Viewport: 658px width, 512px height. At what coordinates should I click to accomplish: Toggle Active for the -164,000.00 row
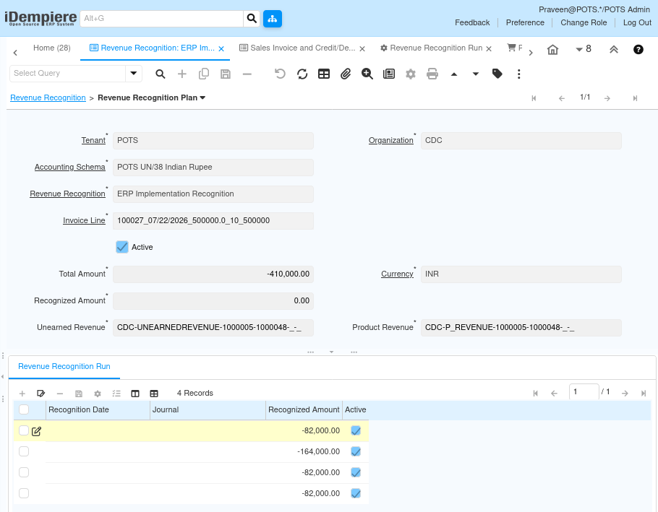tap(356, 451)
